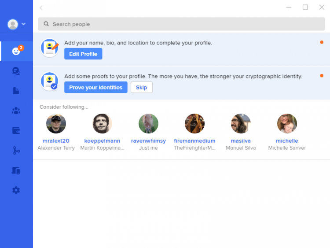Screen dimensions: 330x248
Task: Expand the account avatar dropdown
Action: click(x=16, y=24)
